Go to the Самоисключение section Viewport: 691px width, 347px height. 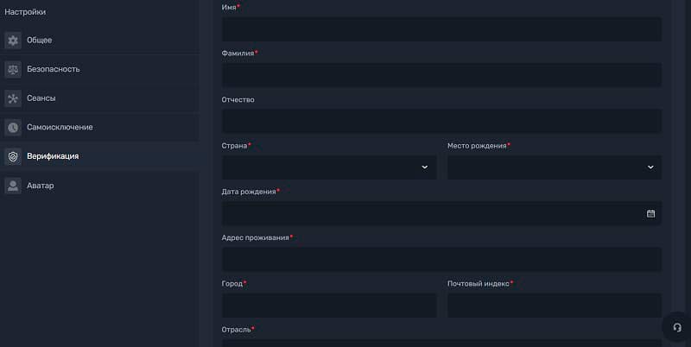click(60, 128)
